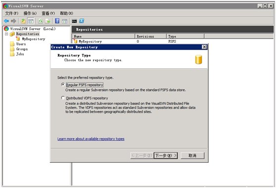The width and height of the screenshot is (276, 188).
Task: Click the revisions value 0 for MyRepository
Action: (138, 42)
